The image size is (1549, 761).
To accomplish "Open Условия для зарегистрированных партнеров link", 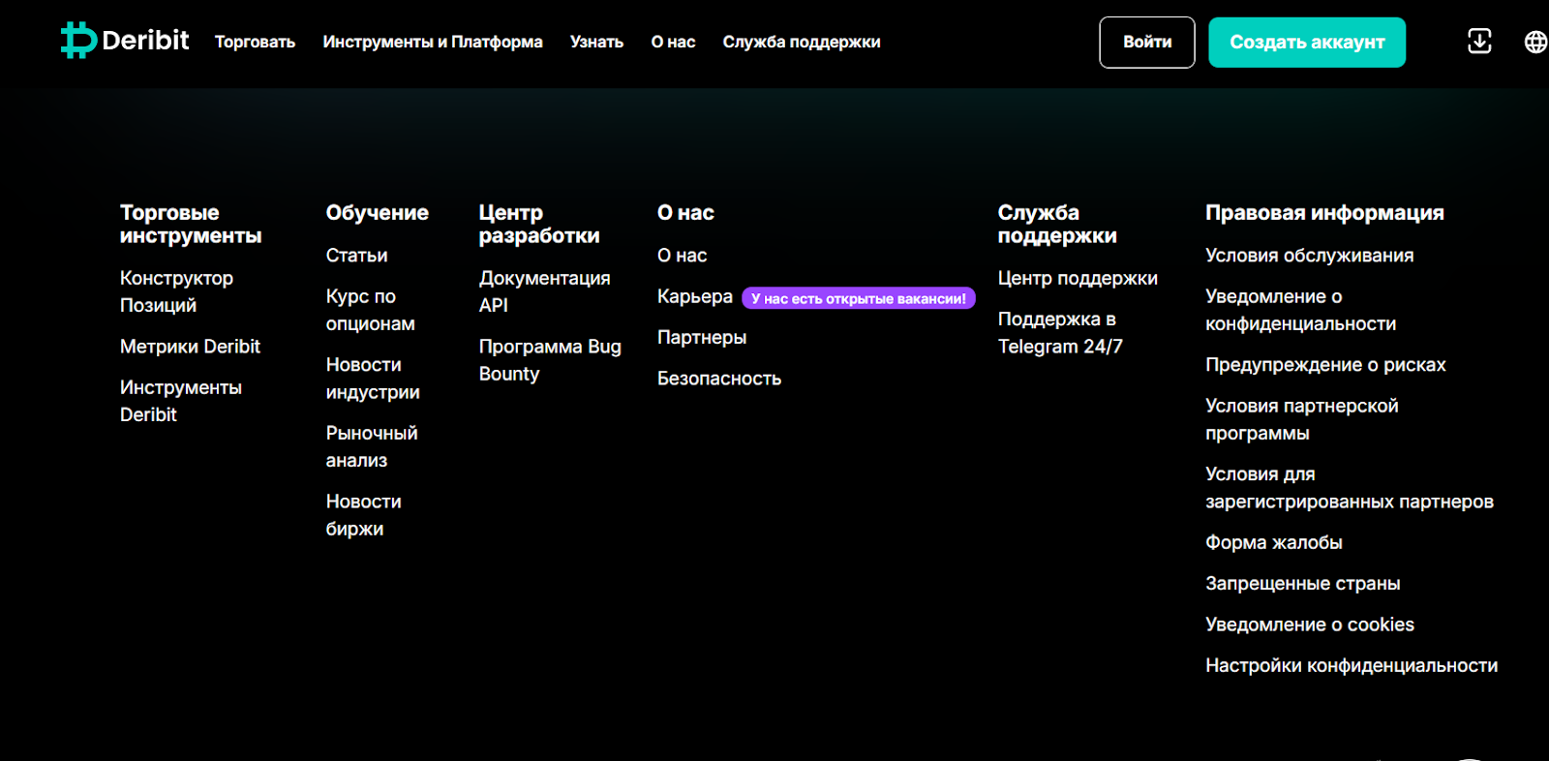I will point(1350,488).
